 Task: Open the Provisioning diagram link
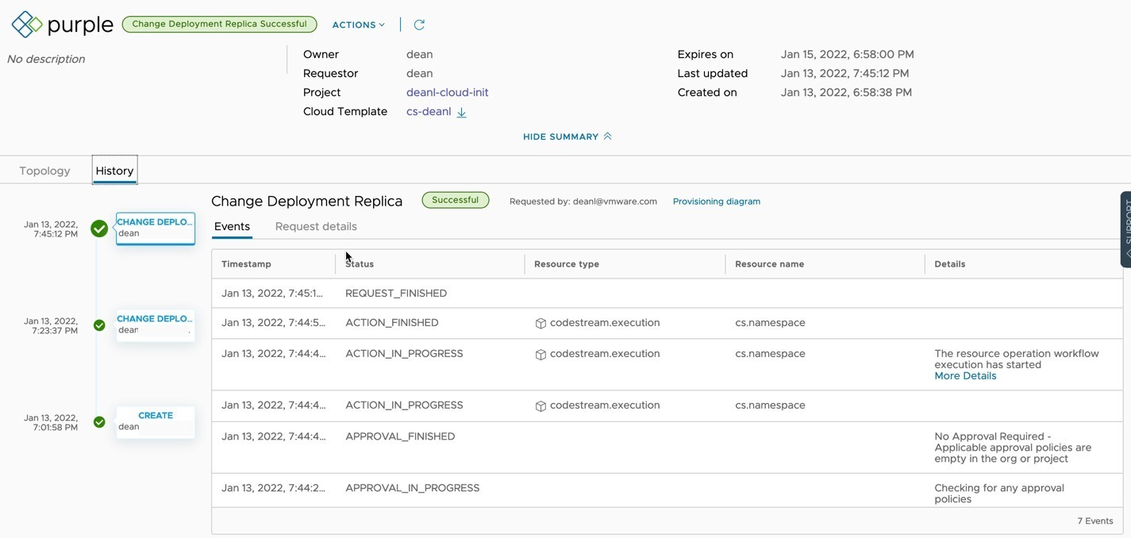[716, 202]
